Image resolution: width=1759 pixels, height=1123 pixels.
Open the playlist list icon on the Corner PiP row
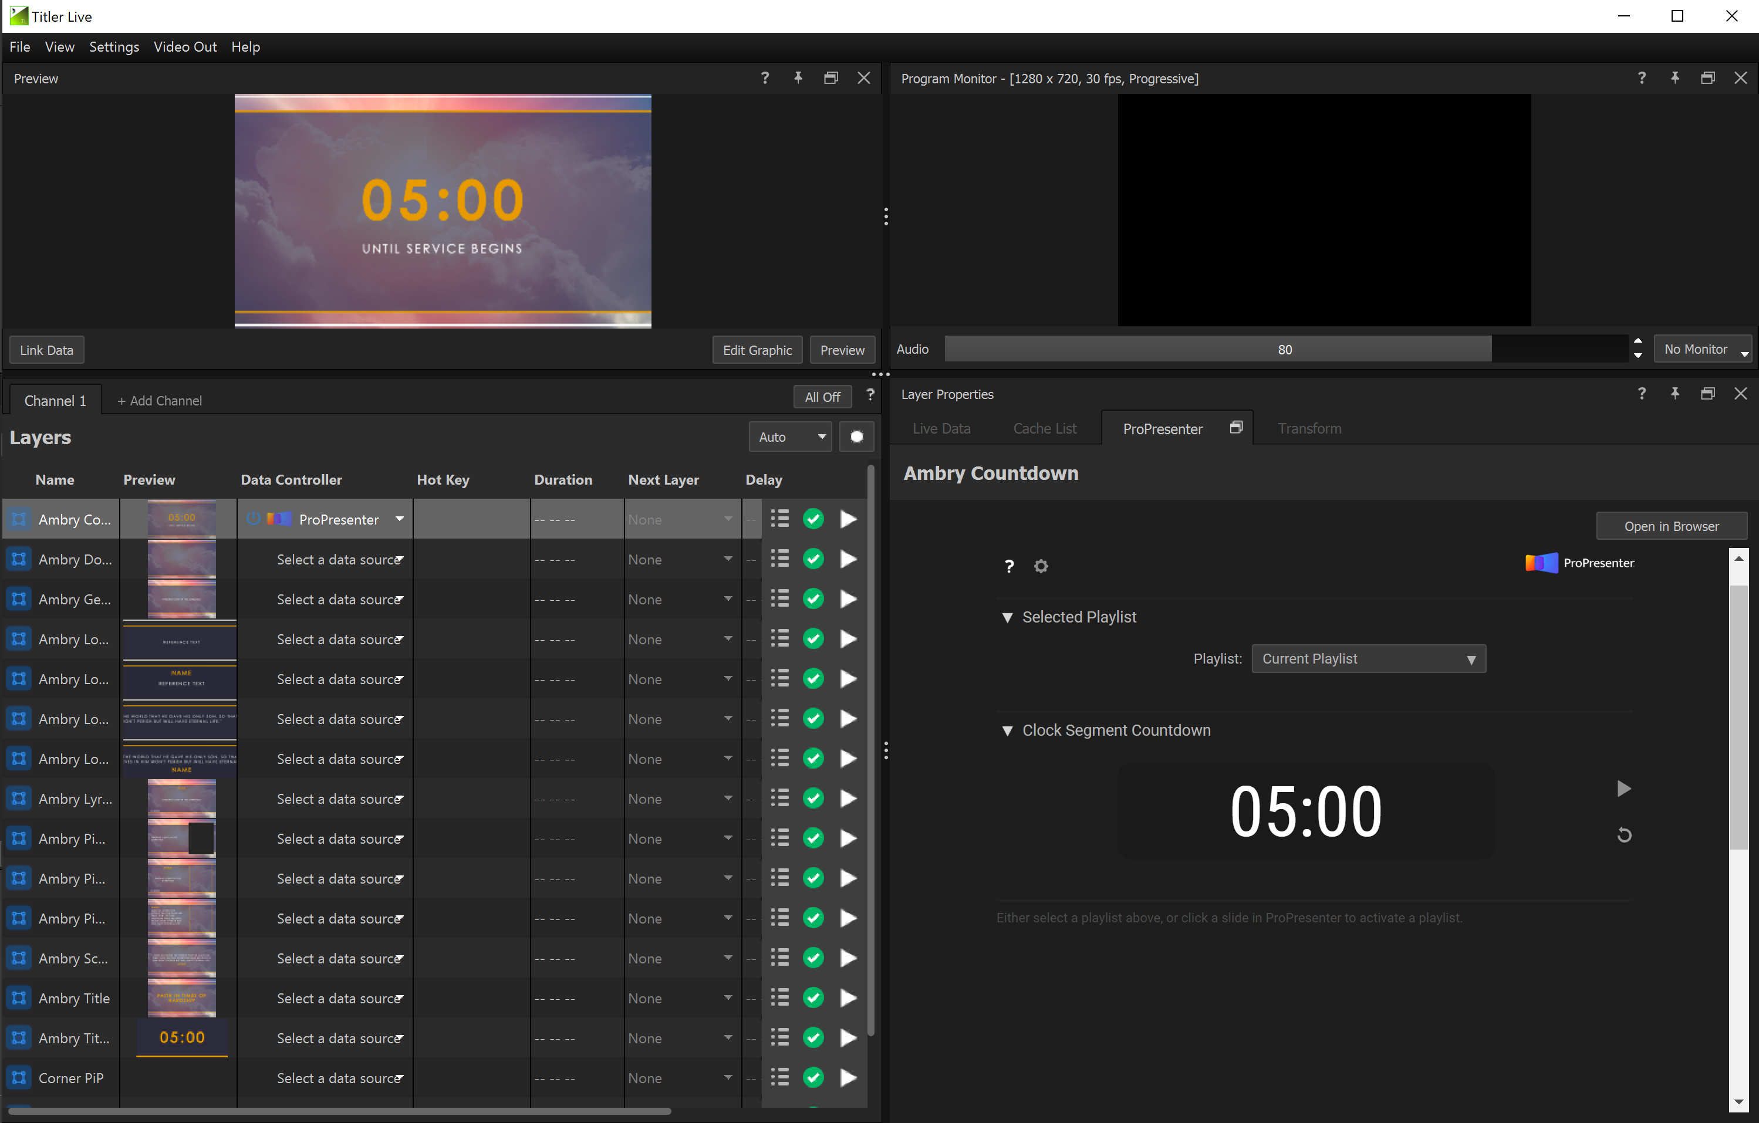pyautogui.click(x=779, y=1078)
